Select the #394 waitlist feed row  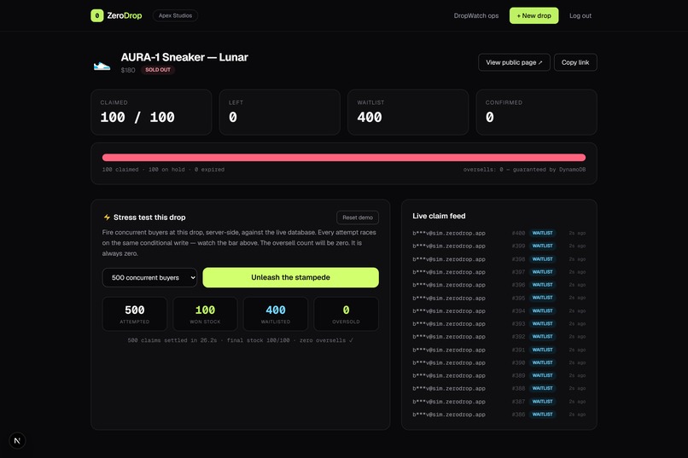(499, 310)
